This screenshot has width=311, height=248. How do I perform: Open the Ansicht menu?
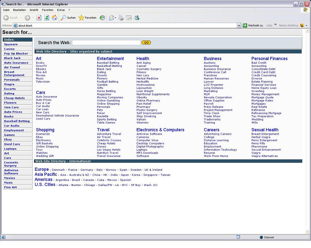(34, 10)
